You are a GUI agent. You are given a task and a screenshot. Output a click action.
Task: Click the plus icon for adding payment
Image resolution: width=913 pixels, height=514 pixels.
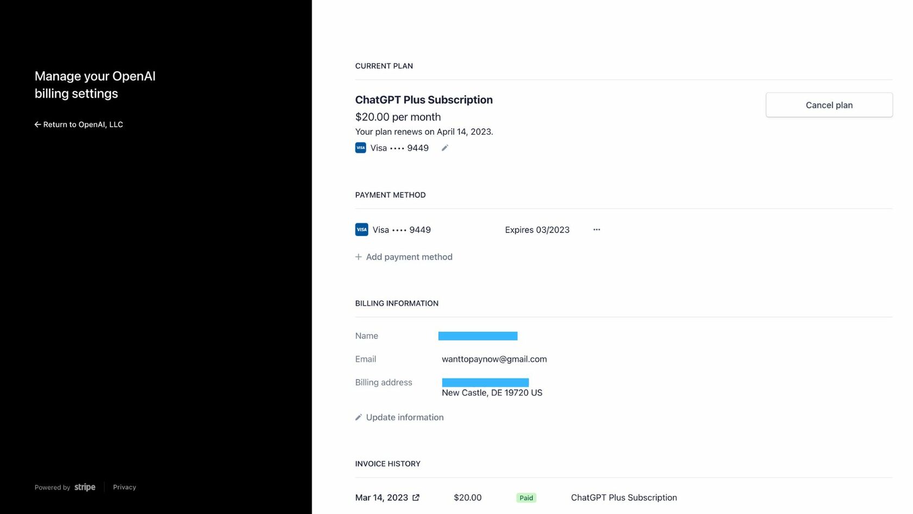[358, 257]
